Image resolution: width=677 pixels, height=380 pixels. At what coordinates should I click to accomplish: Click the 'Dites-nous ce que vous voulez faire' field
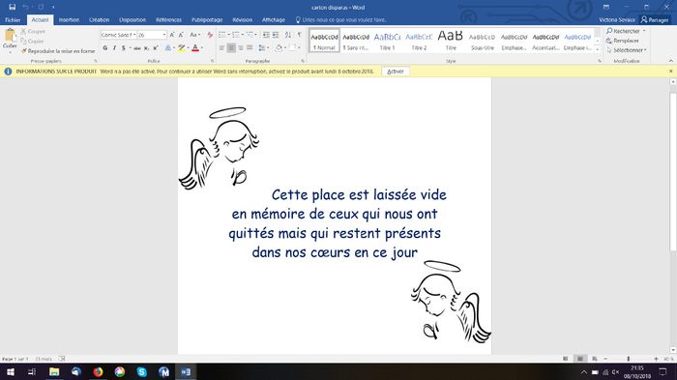(341, 20)
